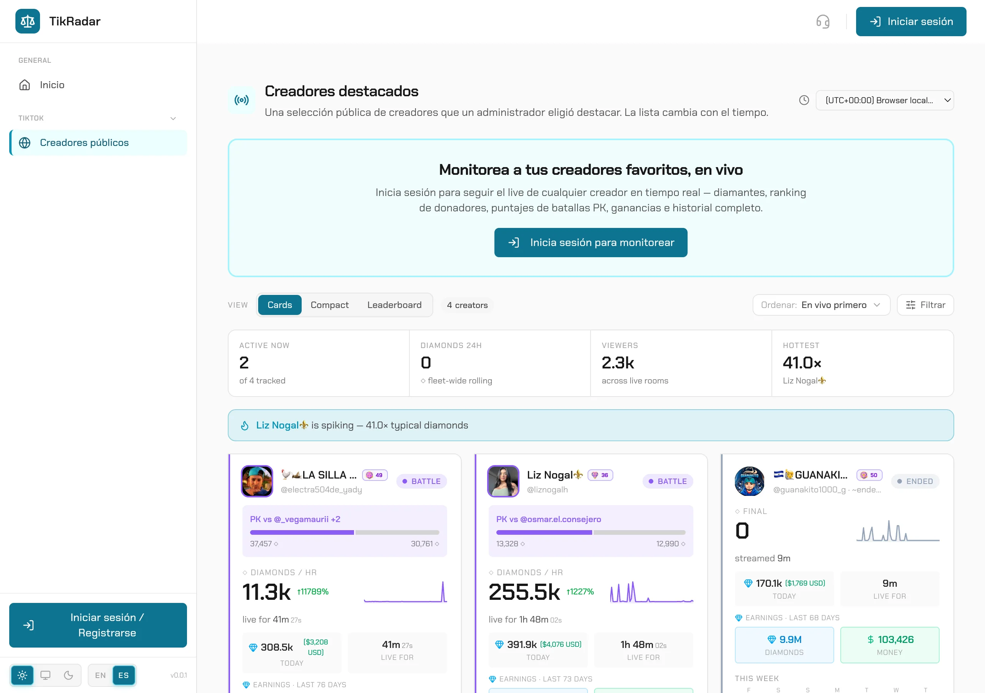Open the Ordenar sort dropdown

[821, 305]
